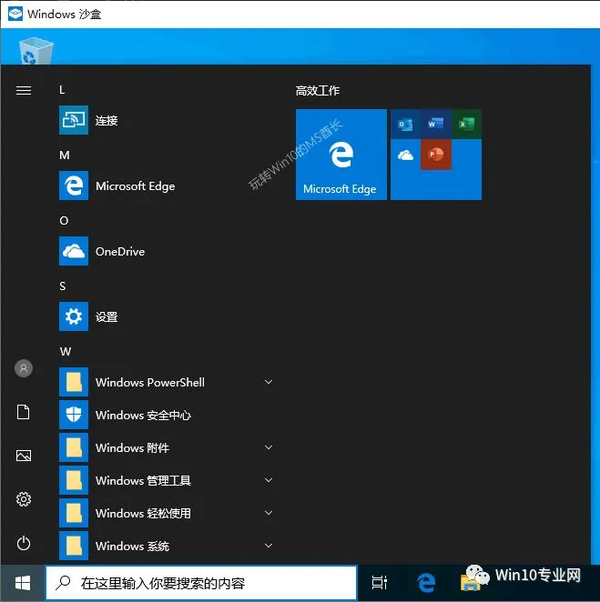The height and width of the screenshot is (602, 600).
Task: Click the Windows 安全中心 label
Action: tap(143, 415)
